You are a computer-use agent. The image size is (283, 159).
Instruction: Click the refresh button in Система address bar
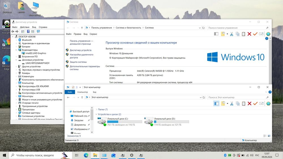tap(203, 28)
